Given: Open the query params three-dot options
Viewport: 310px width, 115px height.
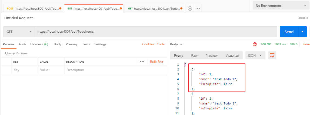Looking at the screenshot, I should 142,62.
